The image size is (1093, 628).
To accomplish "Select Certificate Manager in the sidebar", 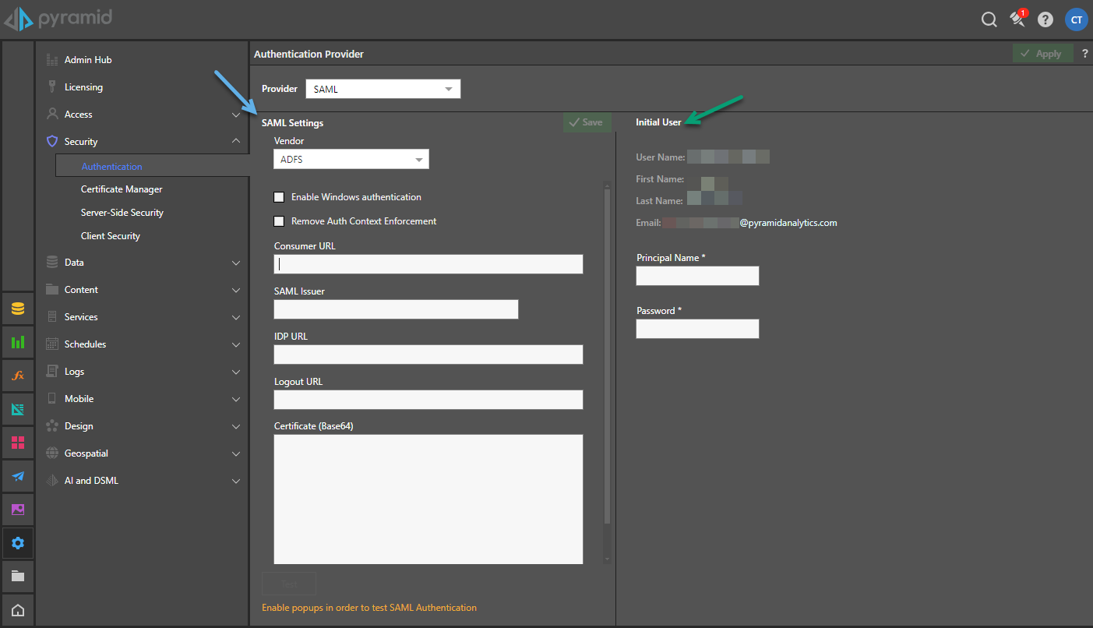I will point(122,189).
